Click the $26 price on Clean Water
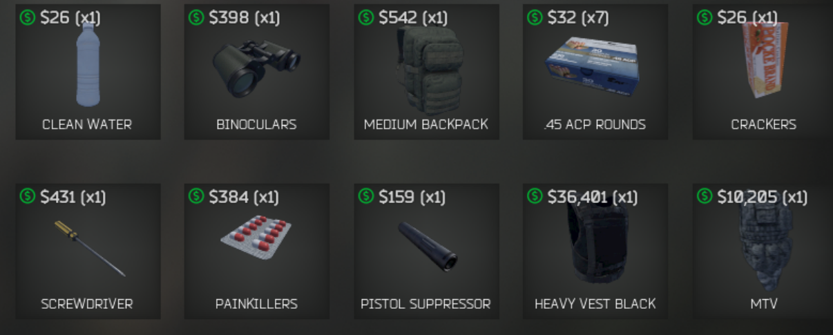The width and height of the screenshot is (833, 335). pyautogui.click(x=55, y=17)
